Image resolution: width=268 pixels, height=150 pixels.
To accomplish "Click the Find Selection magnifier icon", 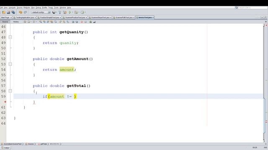I will point(41,22).
